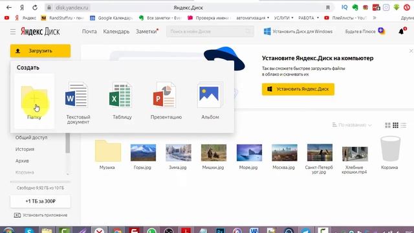
Task: Click the Установить Яндекс.Диск button
Action: [x=298, y=89]
